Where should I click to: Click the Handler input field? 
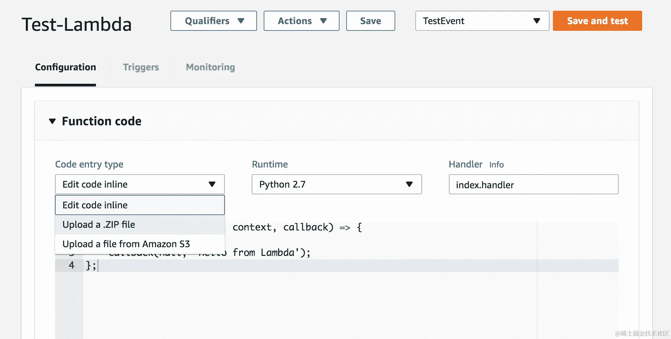pos(533,185)
